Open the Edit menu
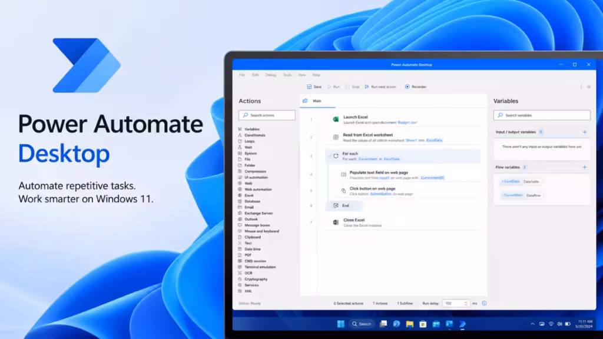 pos(256,75)
